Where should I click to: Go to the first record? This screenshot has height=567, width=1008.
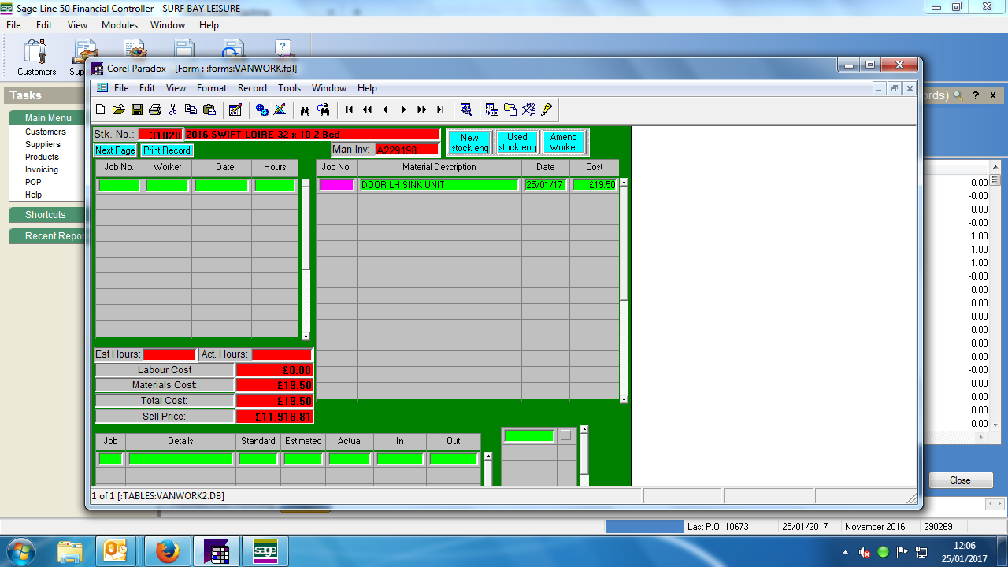tap(349, 109)
